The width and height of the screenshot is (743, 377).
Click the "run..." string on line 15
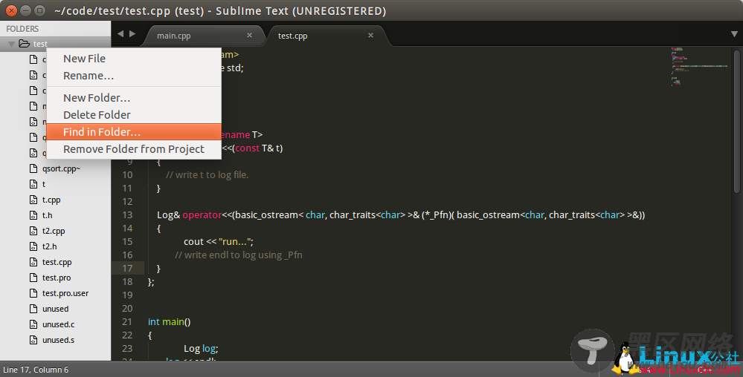[236, 242]
